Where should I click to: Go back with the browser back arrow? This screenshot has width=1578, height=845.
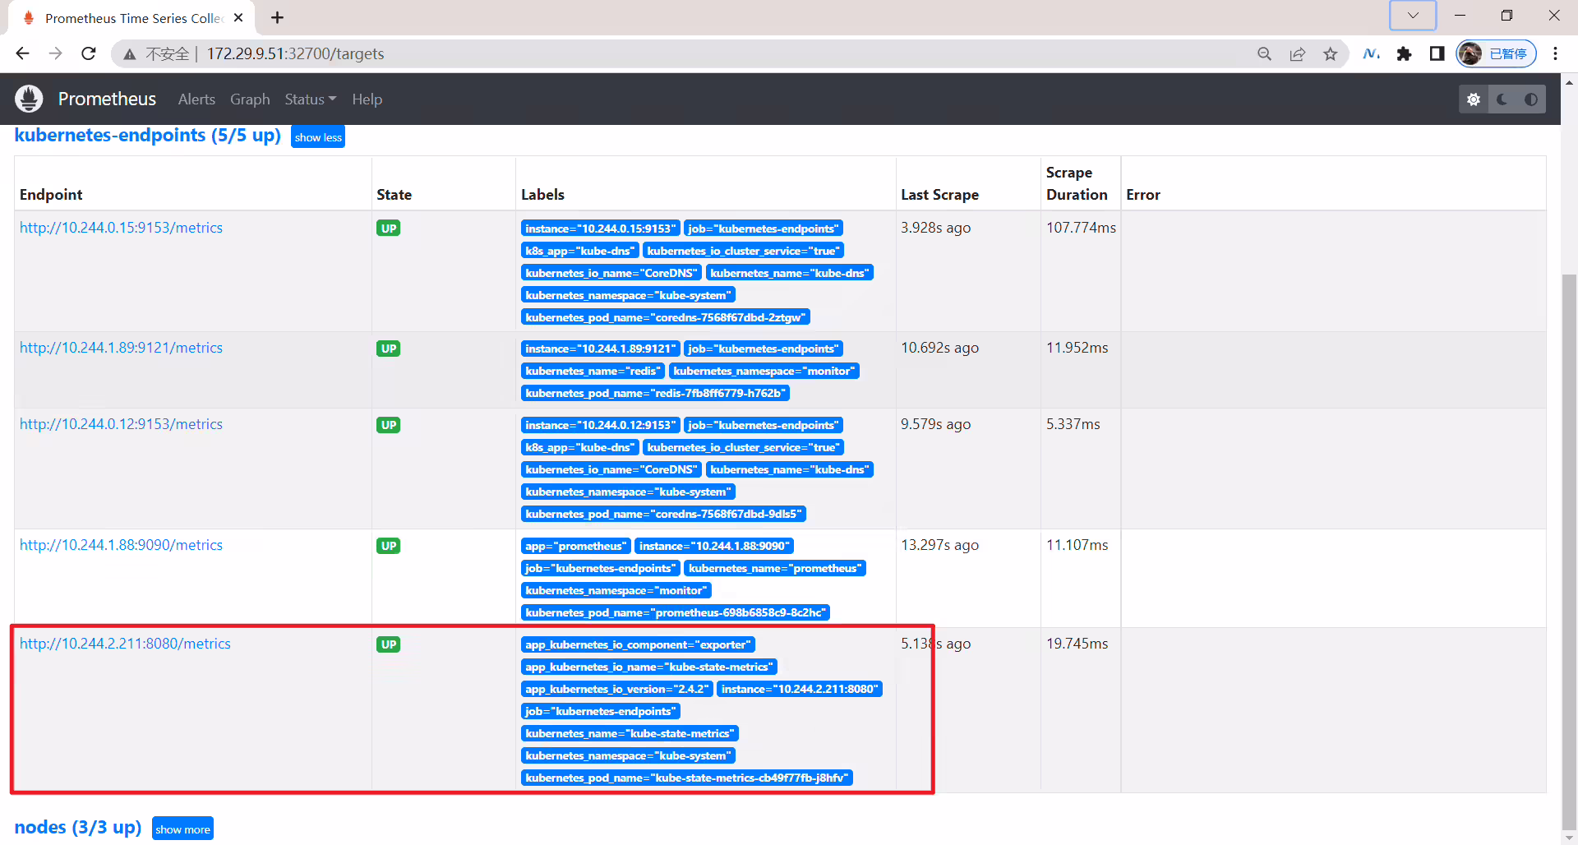pyautogui.click(x=22, y=53)
